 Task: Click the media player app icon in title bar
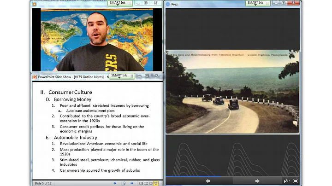pyautogui.click(x=34, y=4)
